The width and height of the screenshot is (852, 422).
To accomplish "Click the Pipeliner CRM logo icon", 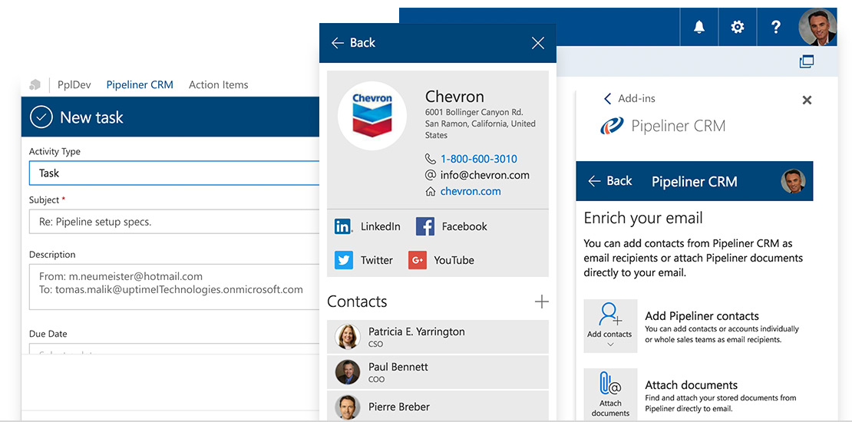I will tap(613, 126).
